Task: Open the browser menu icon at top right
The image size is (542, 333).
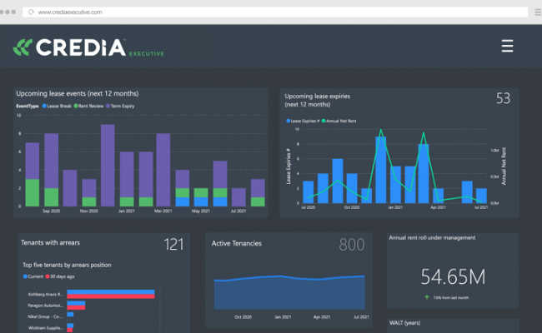Action: coord(538,12)
